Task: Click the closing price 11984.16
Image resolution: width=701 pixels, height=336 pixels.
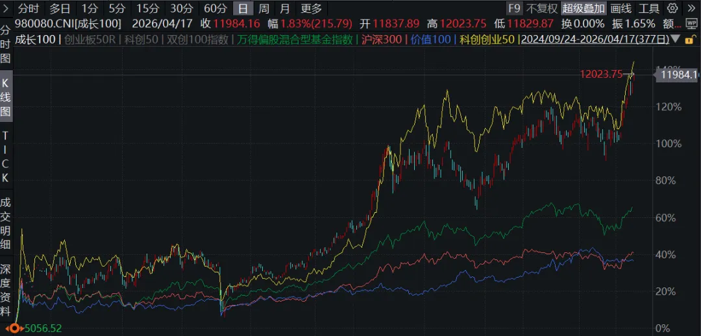Action: click(x=235, y=24)
